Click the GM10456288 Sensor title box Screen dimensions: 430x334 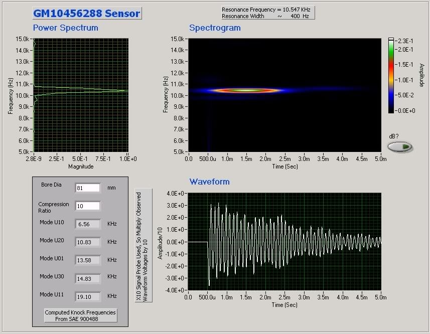pos(87,14)
